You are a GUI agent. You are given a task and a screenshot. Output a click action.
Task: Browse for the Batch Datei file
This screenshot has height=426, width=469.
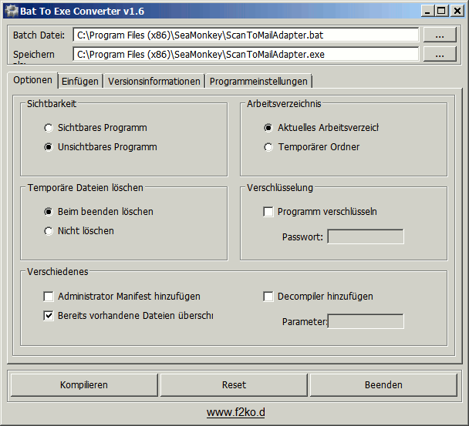440,35
